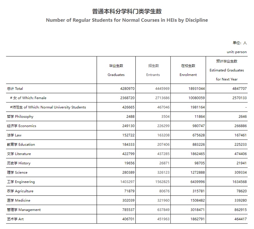
Task: Select the 文学 Literature row label
Action: pyautogui.click(x=19, y=154)
